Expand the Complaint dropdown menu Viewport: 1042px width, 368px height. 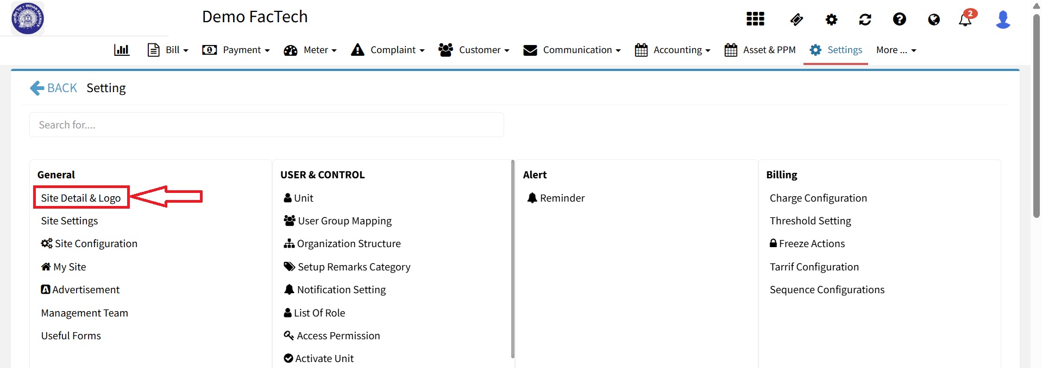point(388,50)
